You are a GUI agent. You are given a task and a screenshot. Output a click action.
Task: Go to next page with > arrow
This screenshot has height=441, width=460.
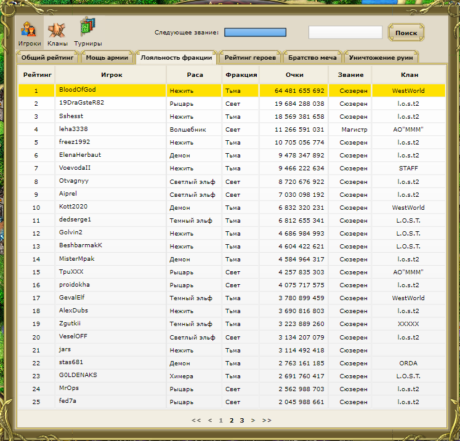(253, 421)
